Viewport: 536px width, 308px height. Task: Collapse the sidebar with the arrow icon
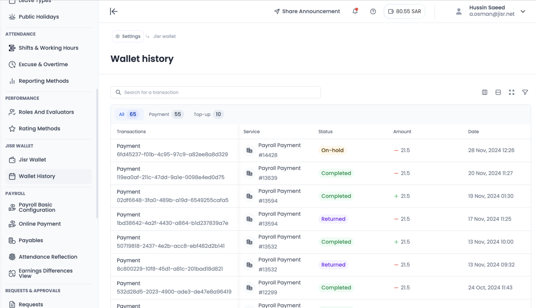(x=114, y=12)
